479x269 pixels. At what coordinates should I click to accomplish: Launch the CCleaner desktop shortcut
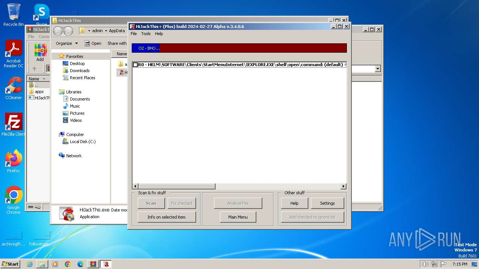tap(13, 88)
